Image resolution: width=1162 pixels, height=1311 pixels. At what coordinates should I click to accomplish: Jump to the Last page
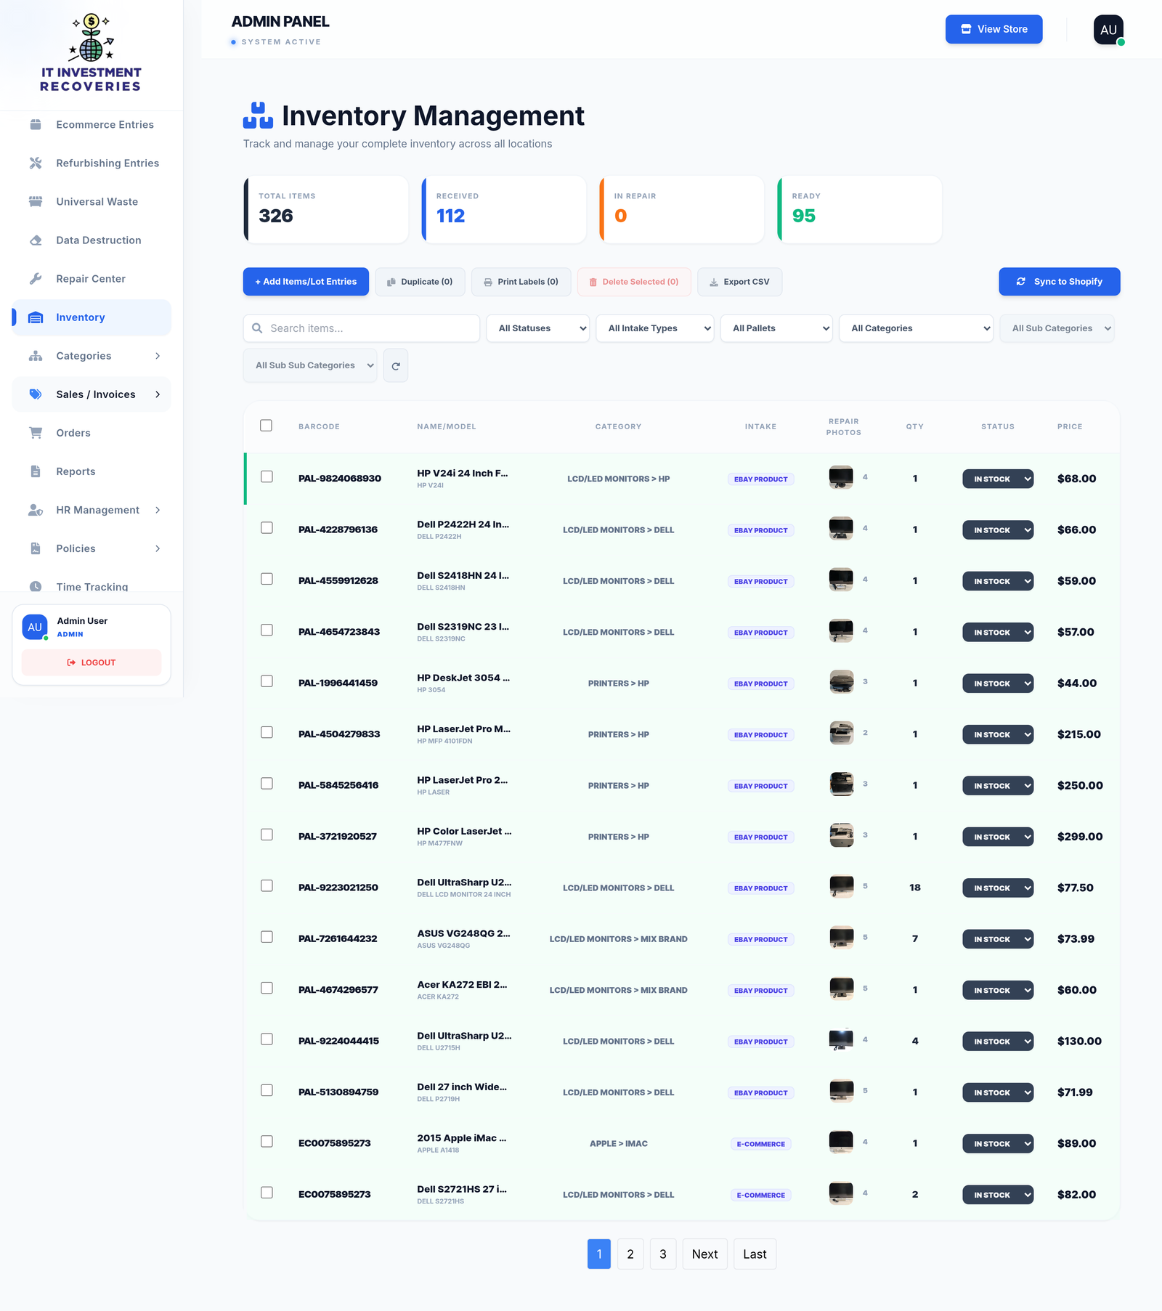[x=755, y=1254]
